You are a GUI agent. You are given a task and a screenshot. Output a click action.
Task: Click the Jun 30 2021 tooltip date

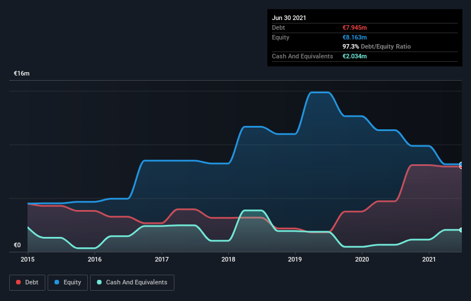289,18
